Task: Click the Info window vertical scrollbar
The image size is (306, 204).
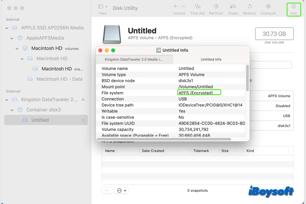Action: coord(247,78)
